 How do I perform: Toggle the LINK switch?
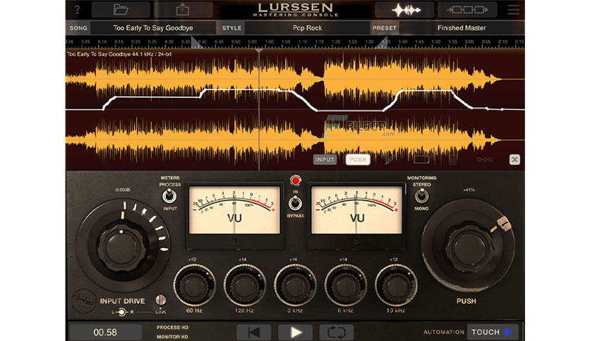(x=161, y=299)
